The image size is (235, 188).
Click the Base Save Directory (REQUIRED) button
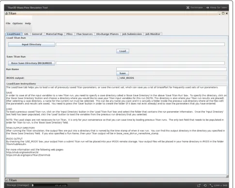click(x=31, y=63)
